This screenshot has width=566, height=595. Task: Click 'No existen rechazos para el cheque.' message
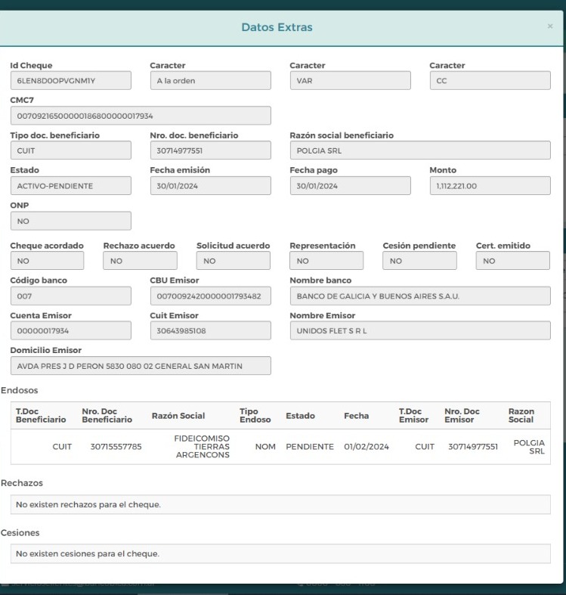coord(88,504)
